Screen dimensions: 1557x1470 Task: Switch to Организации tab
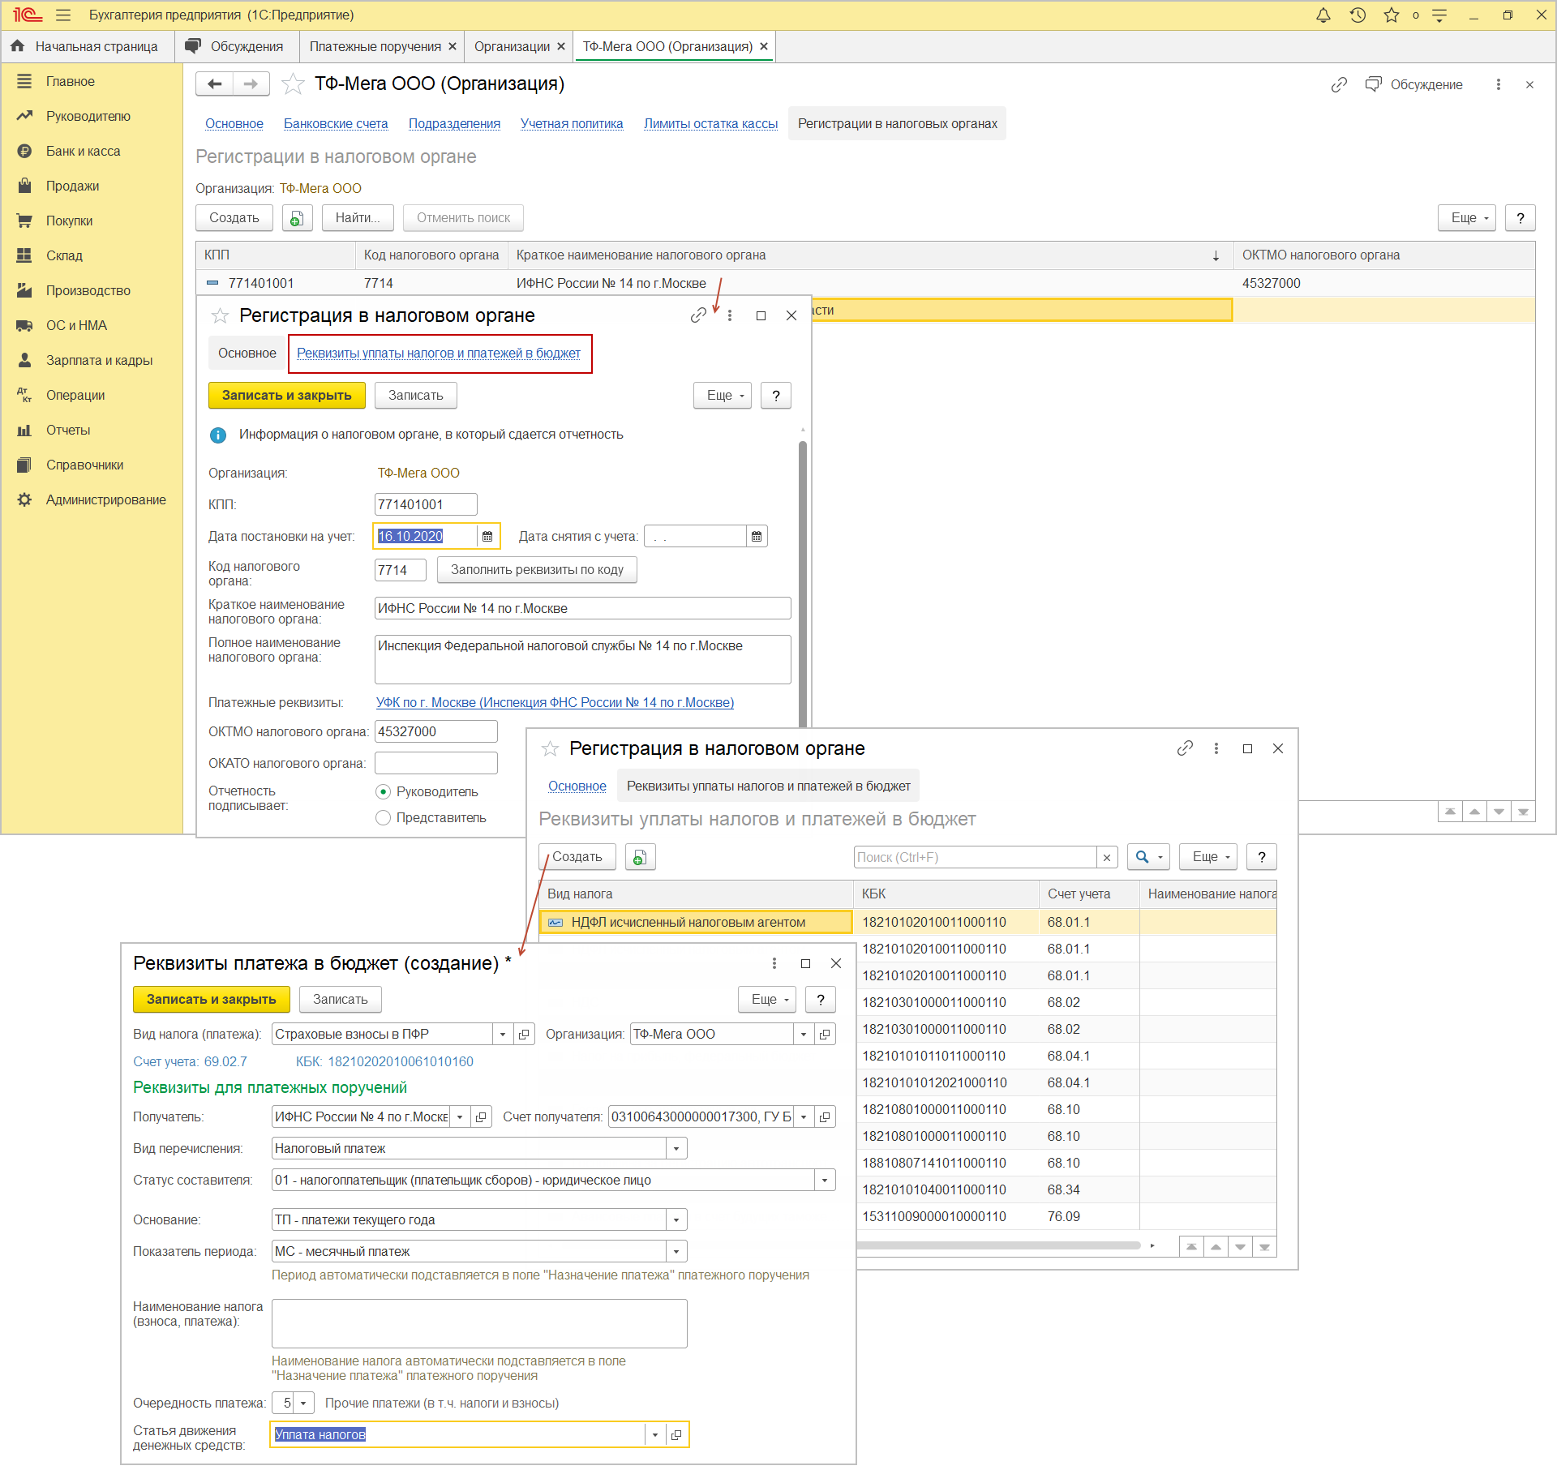(512, 47)
